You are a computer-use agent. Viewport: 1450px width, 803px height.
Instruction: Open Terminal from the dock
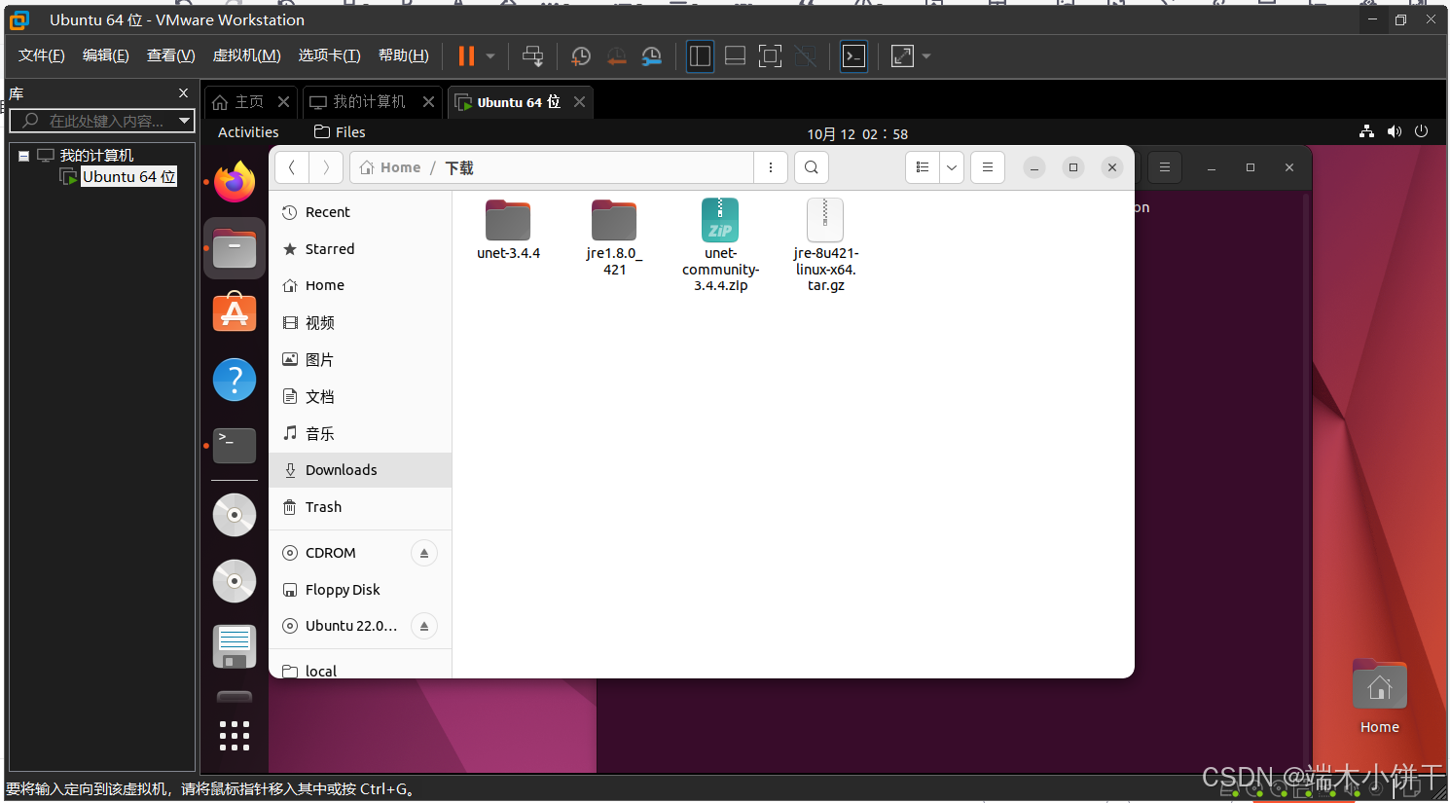click(235, 446)
